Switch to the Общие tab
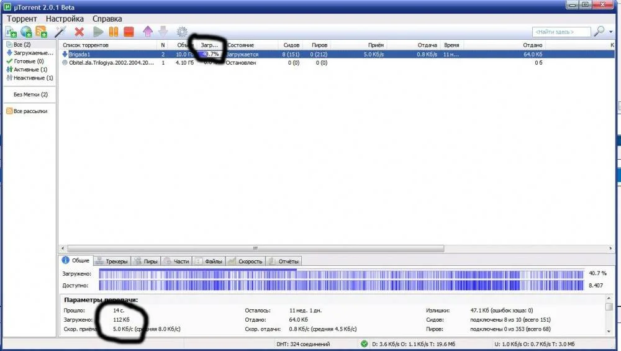621x351 pixels. tap(76, 260)
